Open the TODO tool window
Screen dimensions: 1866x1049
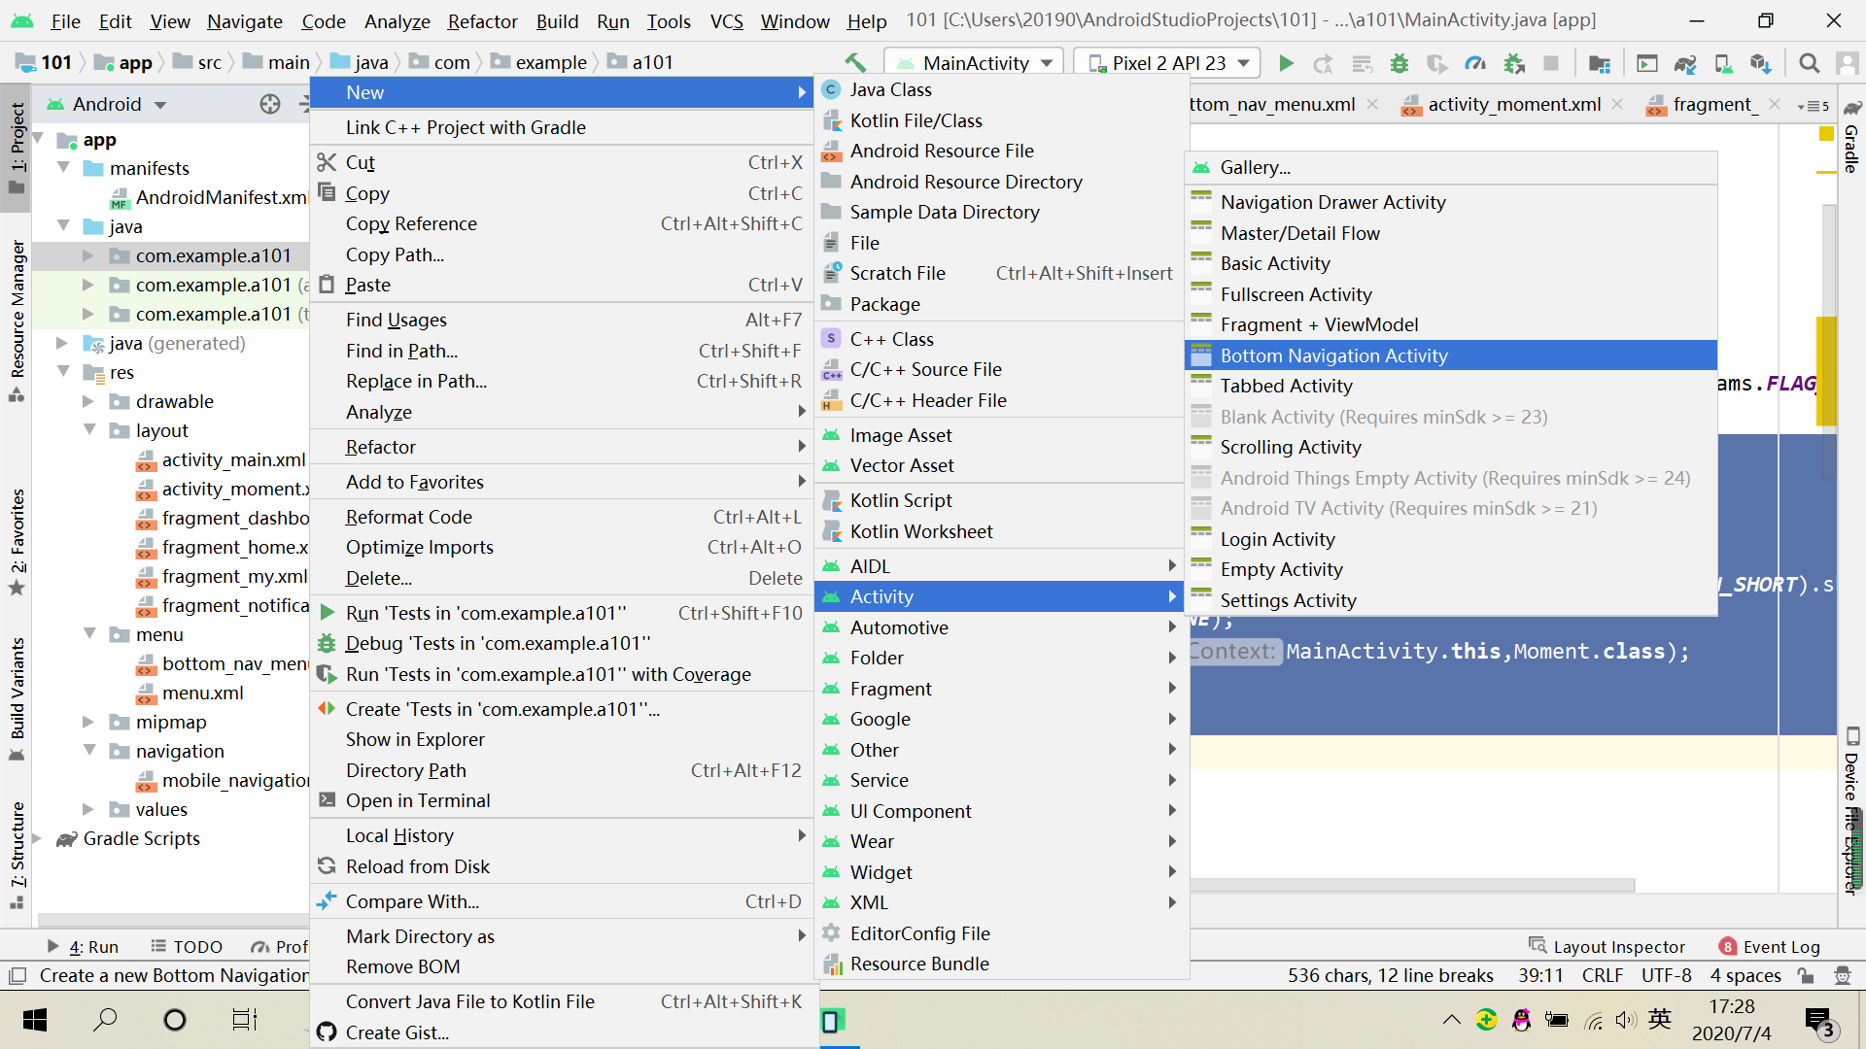187,946
